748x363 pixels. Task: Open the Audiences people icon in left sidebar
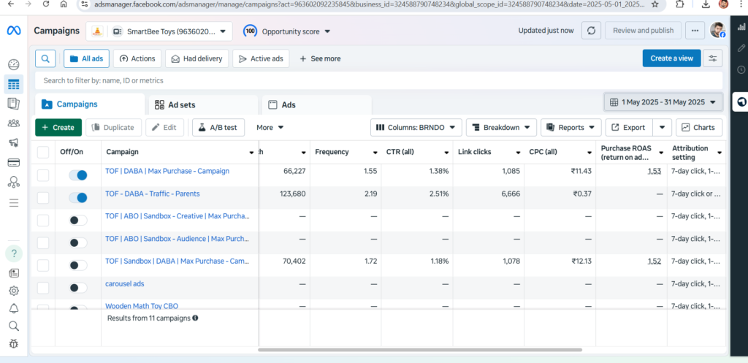pos(13,123)
